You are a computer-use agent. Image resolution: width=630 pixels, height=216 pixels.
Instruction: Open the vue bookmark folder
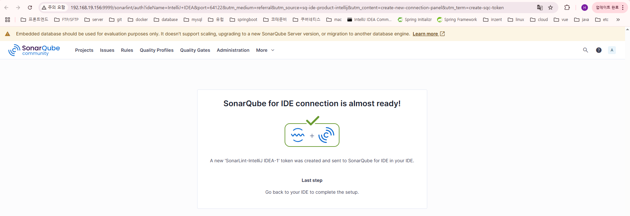coord(561,20)
